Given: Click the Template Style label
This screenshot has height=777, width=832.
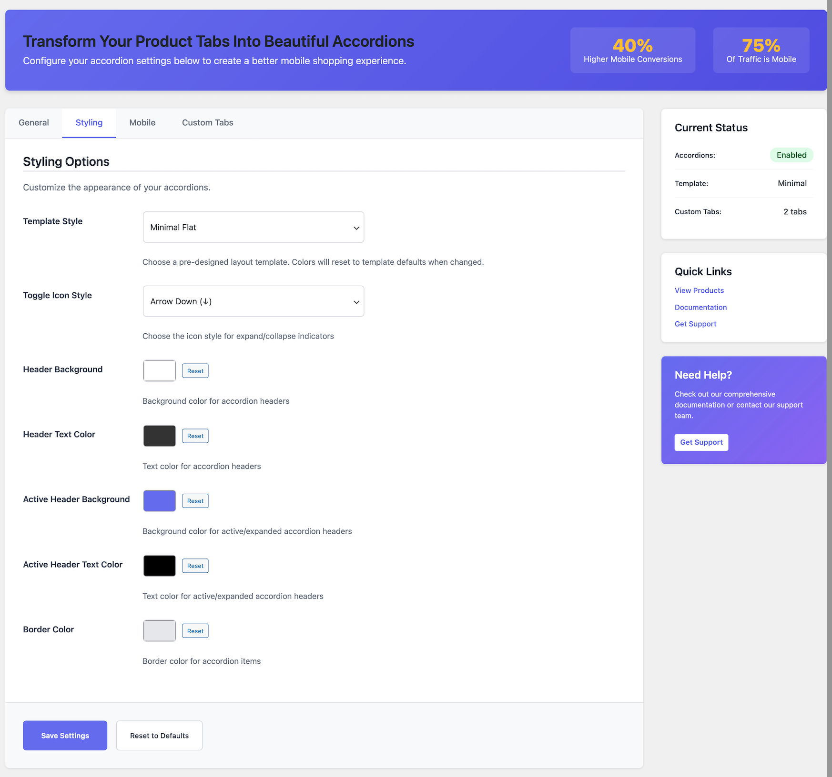Looking at the screenshot, I should 53,221.
